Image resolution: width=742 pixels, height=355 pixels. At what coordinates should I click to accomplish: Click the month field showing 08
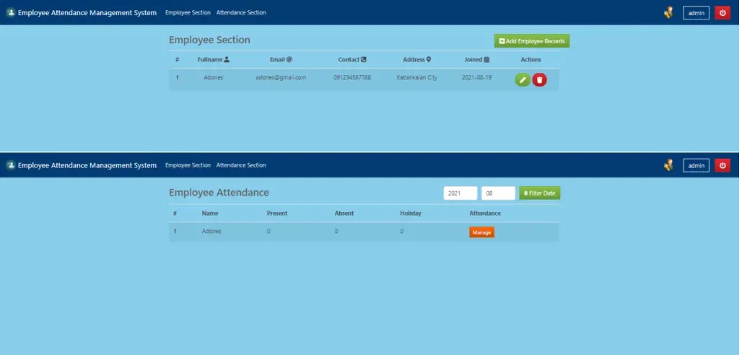(499, 193)
